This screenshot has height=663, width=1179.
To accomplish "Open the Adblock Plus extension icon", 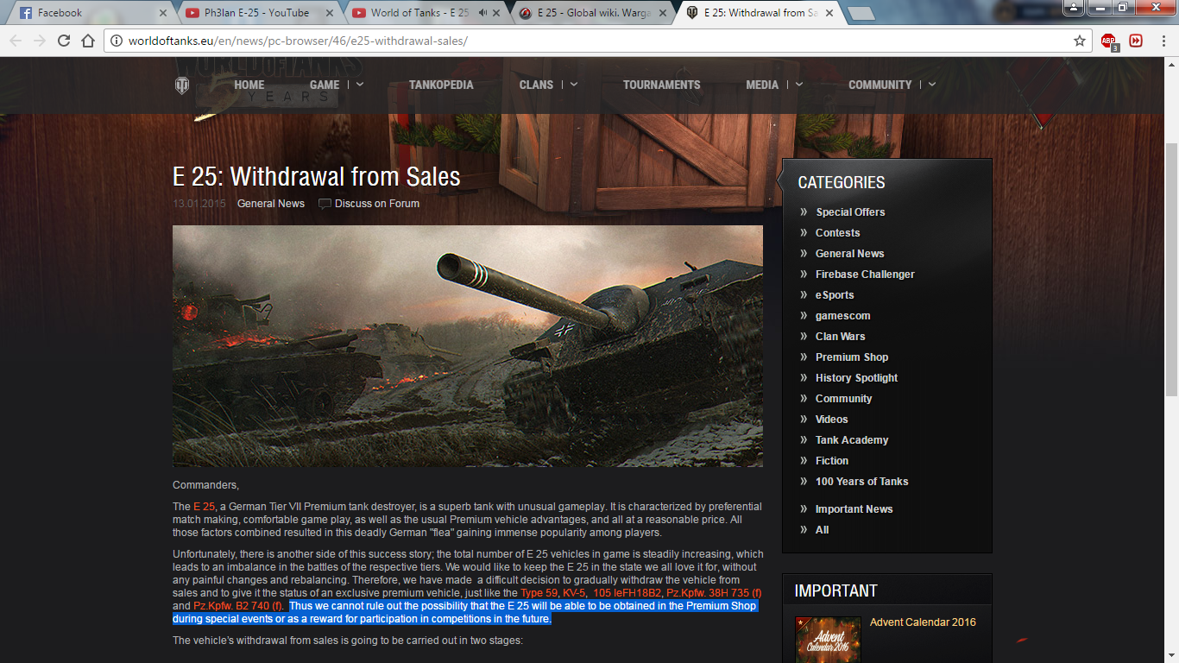I will coord(1109,41).
